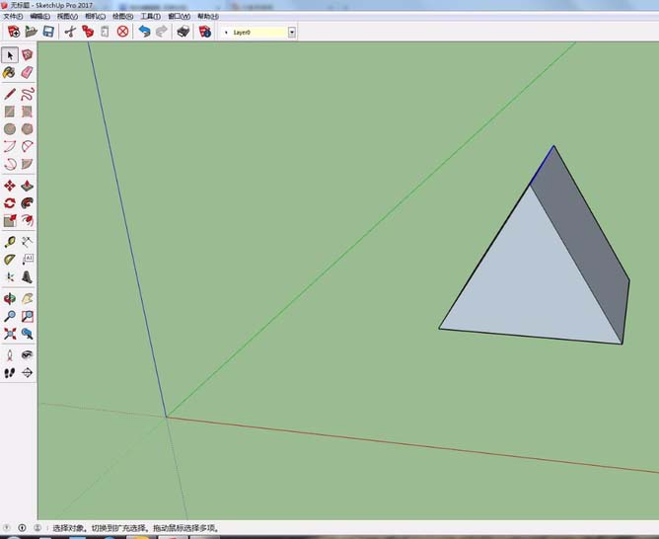Screen dimensions: 659x539
Task: Choose the Paint Bucket tool
Action: click(x=10, y=72)
